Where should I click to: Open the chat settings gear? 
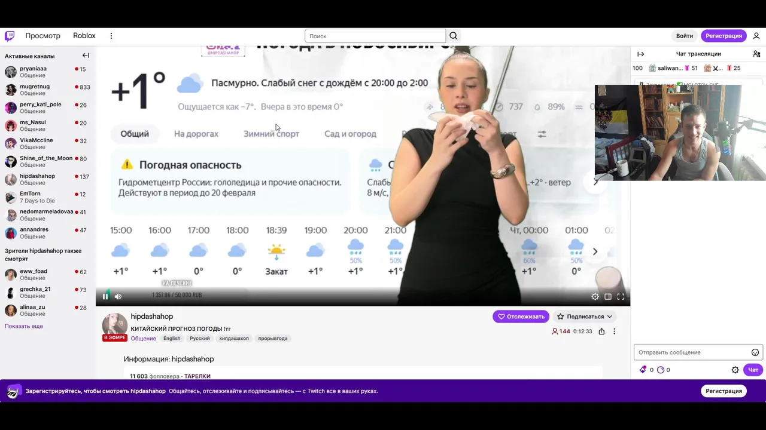point(735,370)
